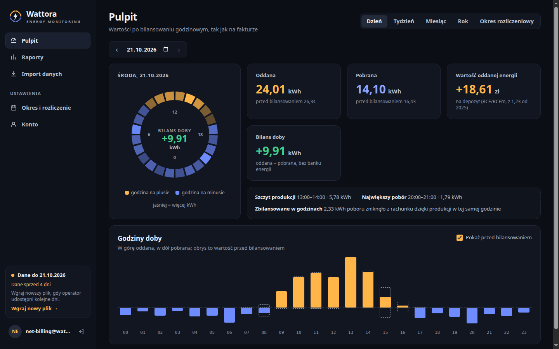
Task: Click the blue godzina na minusie legend swatch
Action: coord(177,193)
